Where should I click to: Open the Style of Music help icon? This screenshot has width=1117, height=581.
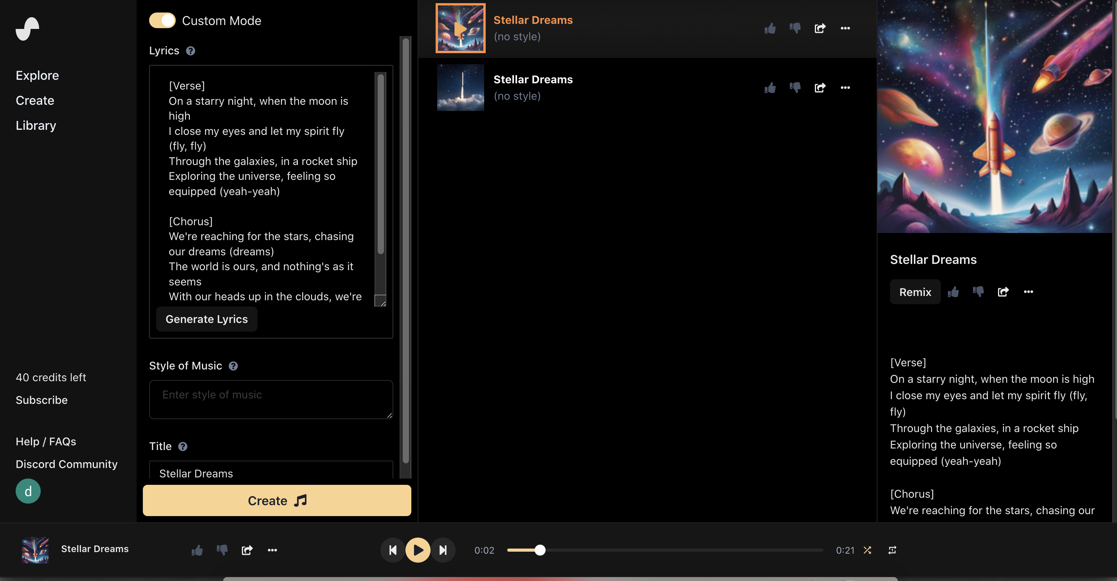[x=233, y=366]
